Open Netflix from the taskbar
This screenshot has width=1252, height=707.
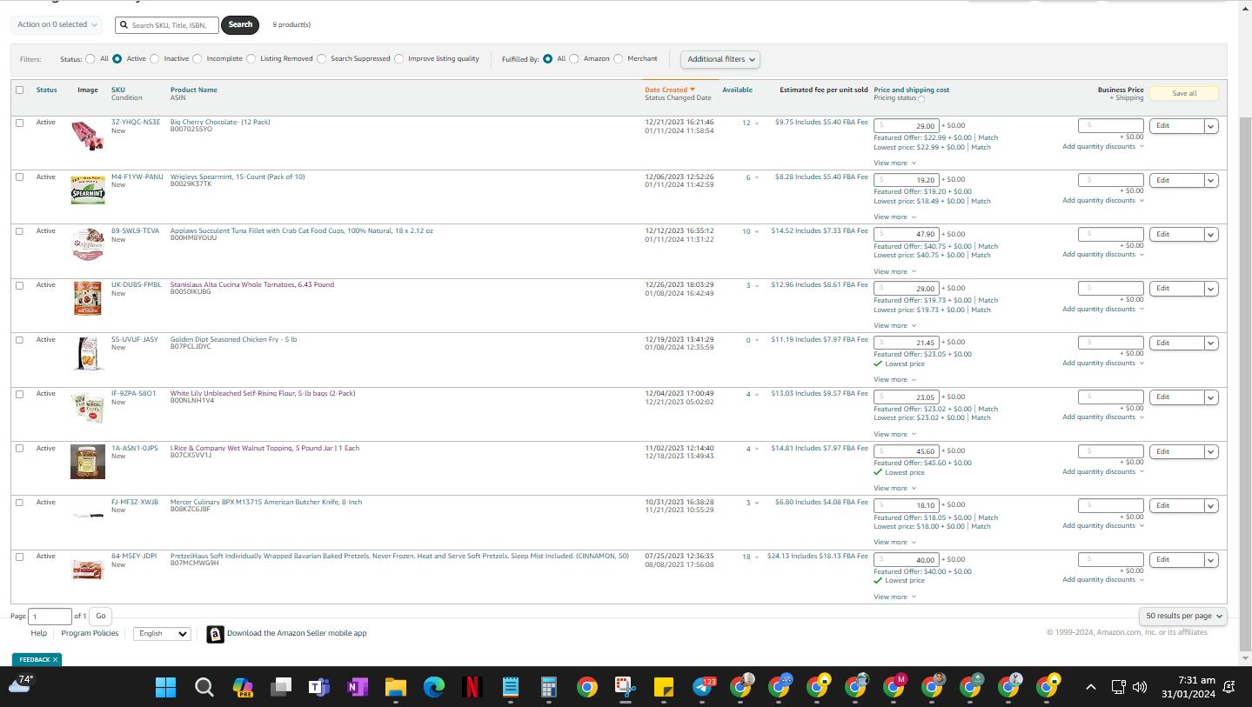472,687
